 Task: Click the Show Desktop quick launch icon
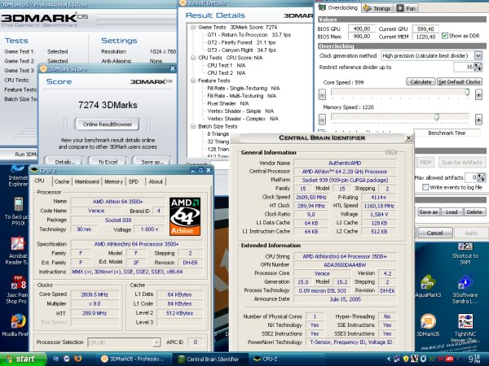(x=56, y=359)
